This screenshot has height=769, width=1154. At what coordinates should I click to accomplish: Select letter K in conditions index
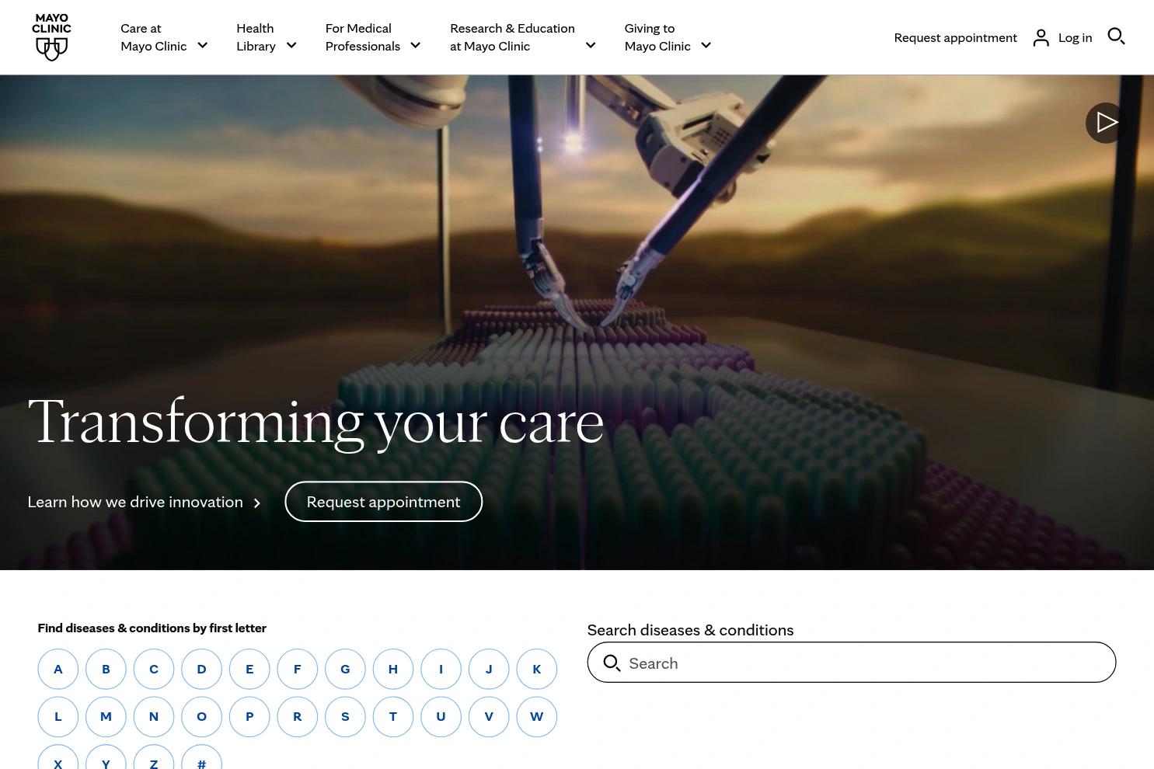point(536,669)
